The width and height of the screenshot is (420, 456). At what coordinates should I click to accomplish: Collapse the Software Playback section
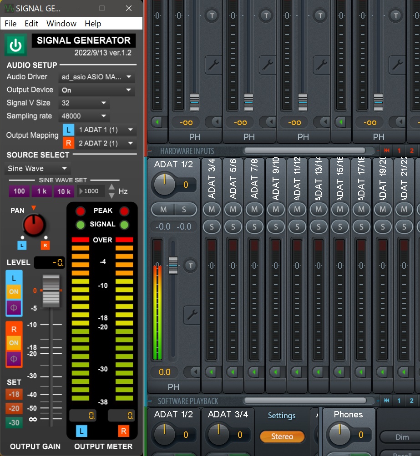(150, 401)
